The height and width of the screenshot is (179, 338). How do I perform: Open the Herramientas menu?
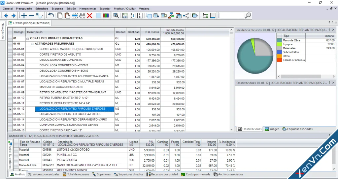click(88, 9)
